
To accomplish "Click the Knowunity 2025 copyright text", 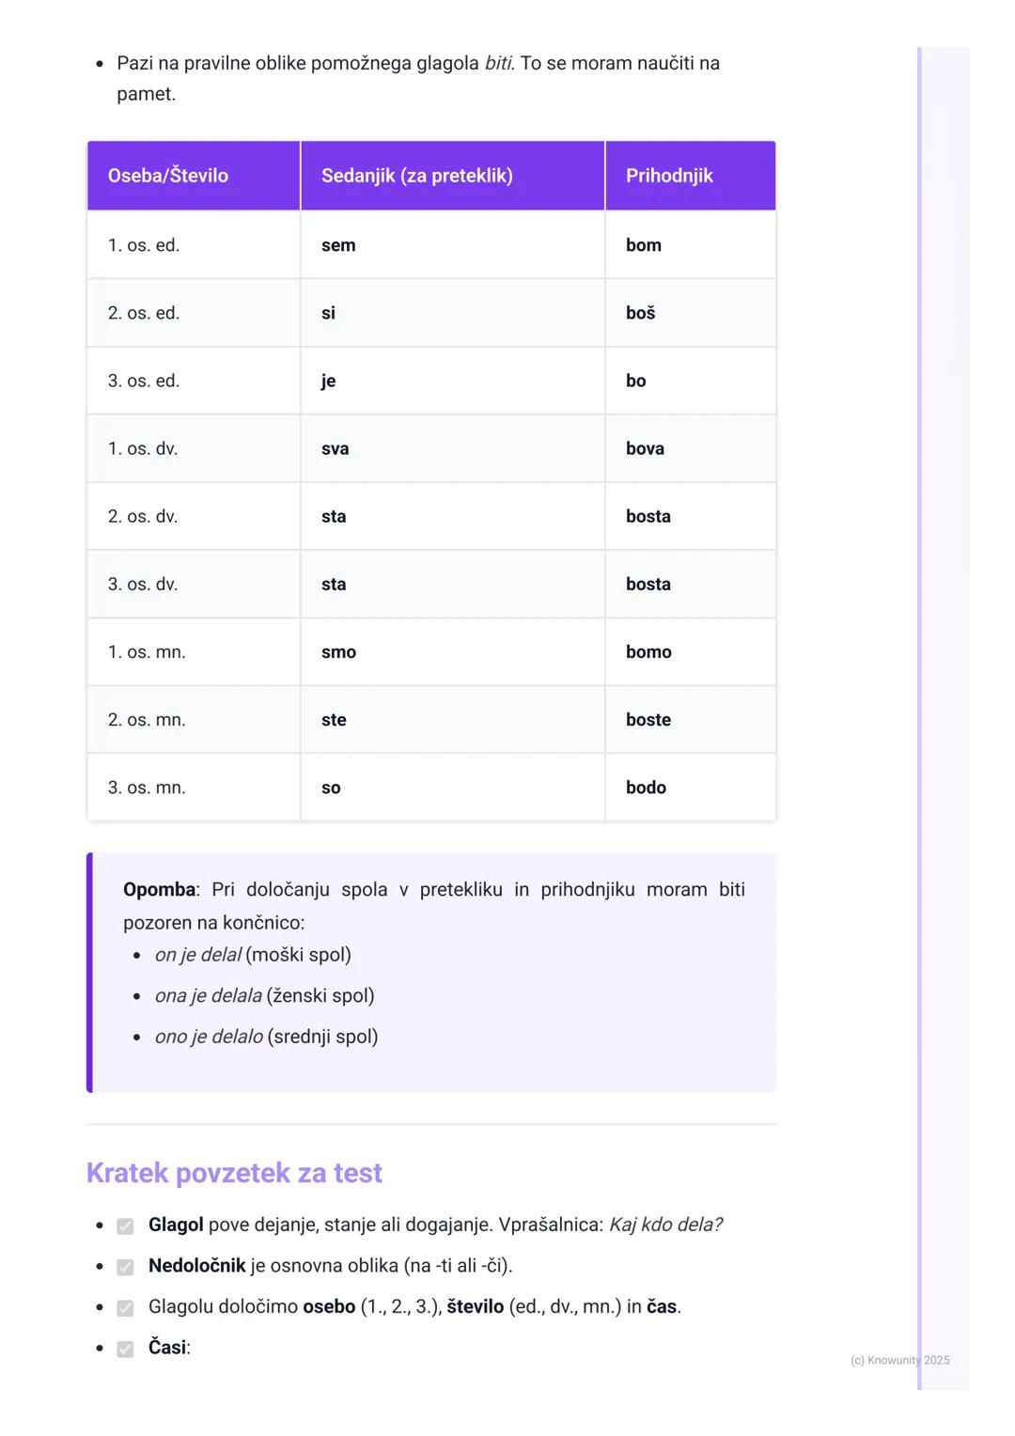I will point(899,1360).
